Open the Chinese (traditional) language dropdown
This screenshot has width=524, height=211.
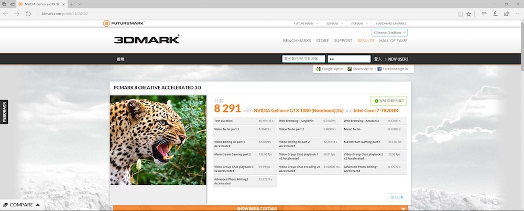pyautogui.click(x=389, y=32)
